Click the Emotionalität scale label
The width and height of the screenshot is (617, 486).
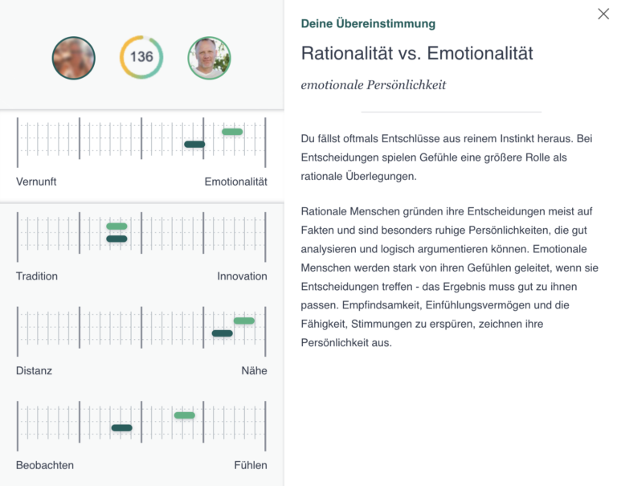(235, 182)
